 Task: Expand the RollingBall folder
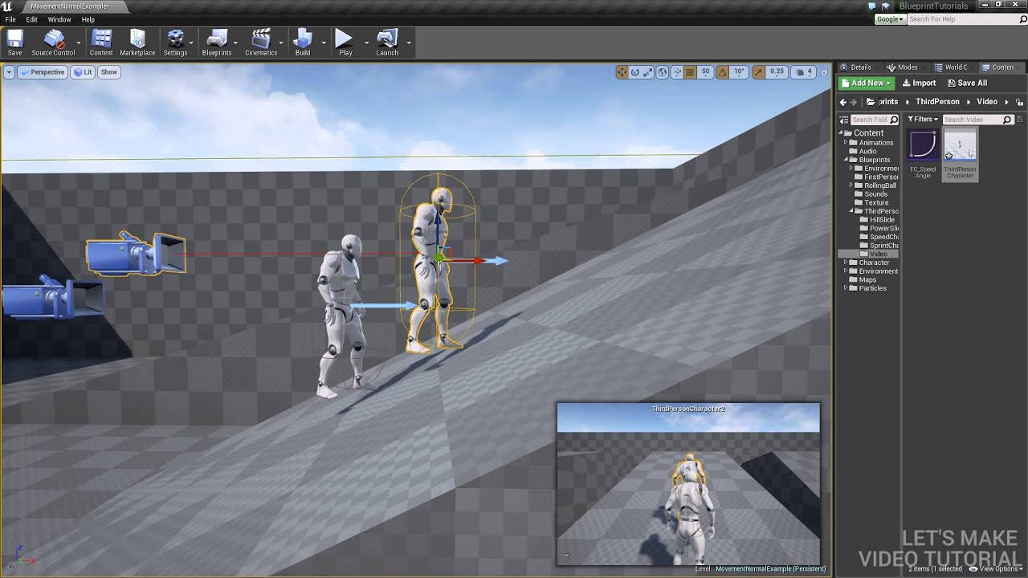point(851,185)
